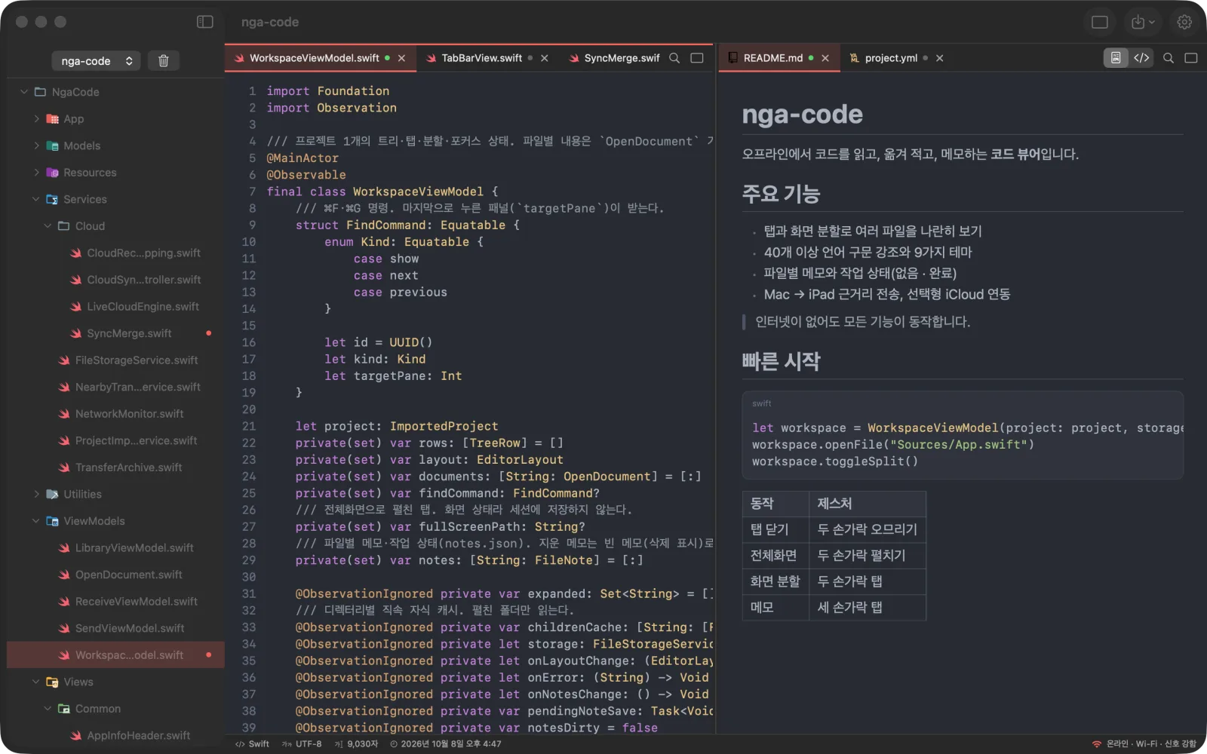Click the online Wi-Fi status indicator

pyautogui.click(x=1144, y=744)
